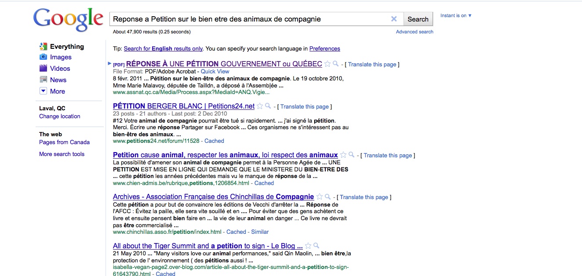This screenshot has width=582, height=276.
Task: Select Everything in the sidebar
Action: click(67, 47)
